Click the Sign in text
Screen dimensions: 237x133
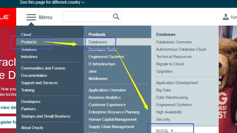point(234,17)
